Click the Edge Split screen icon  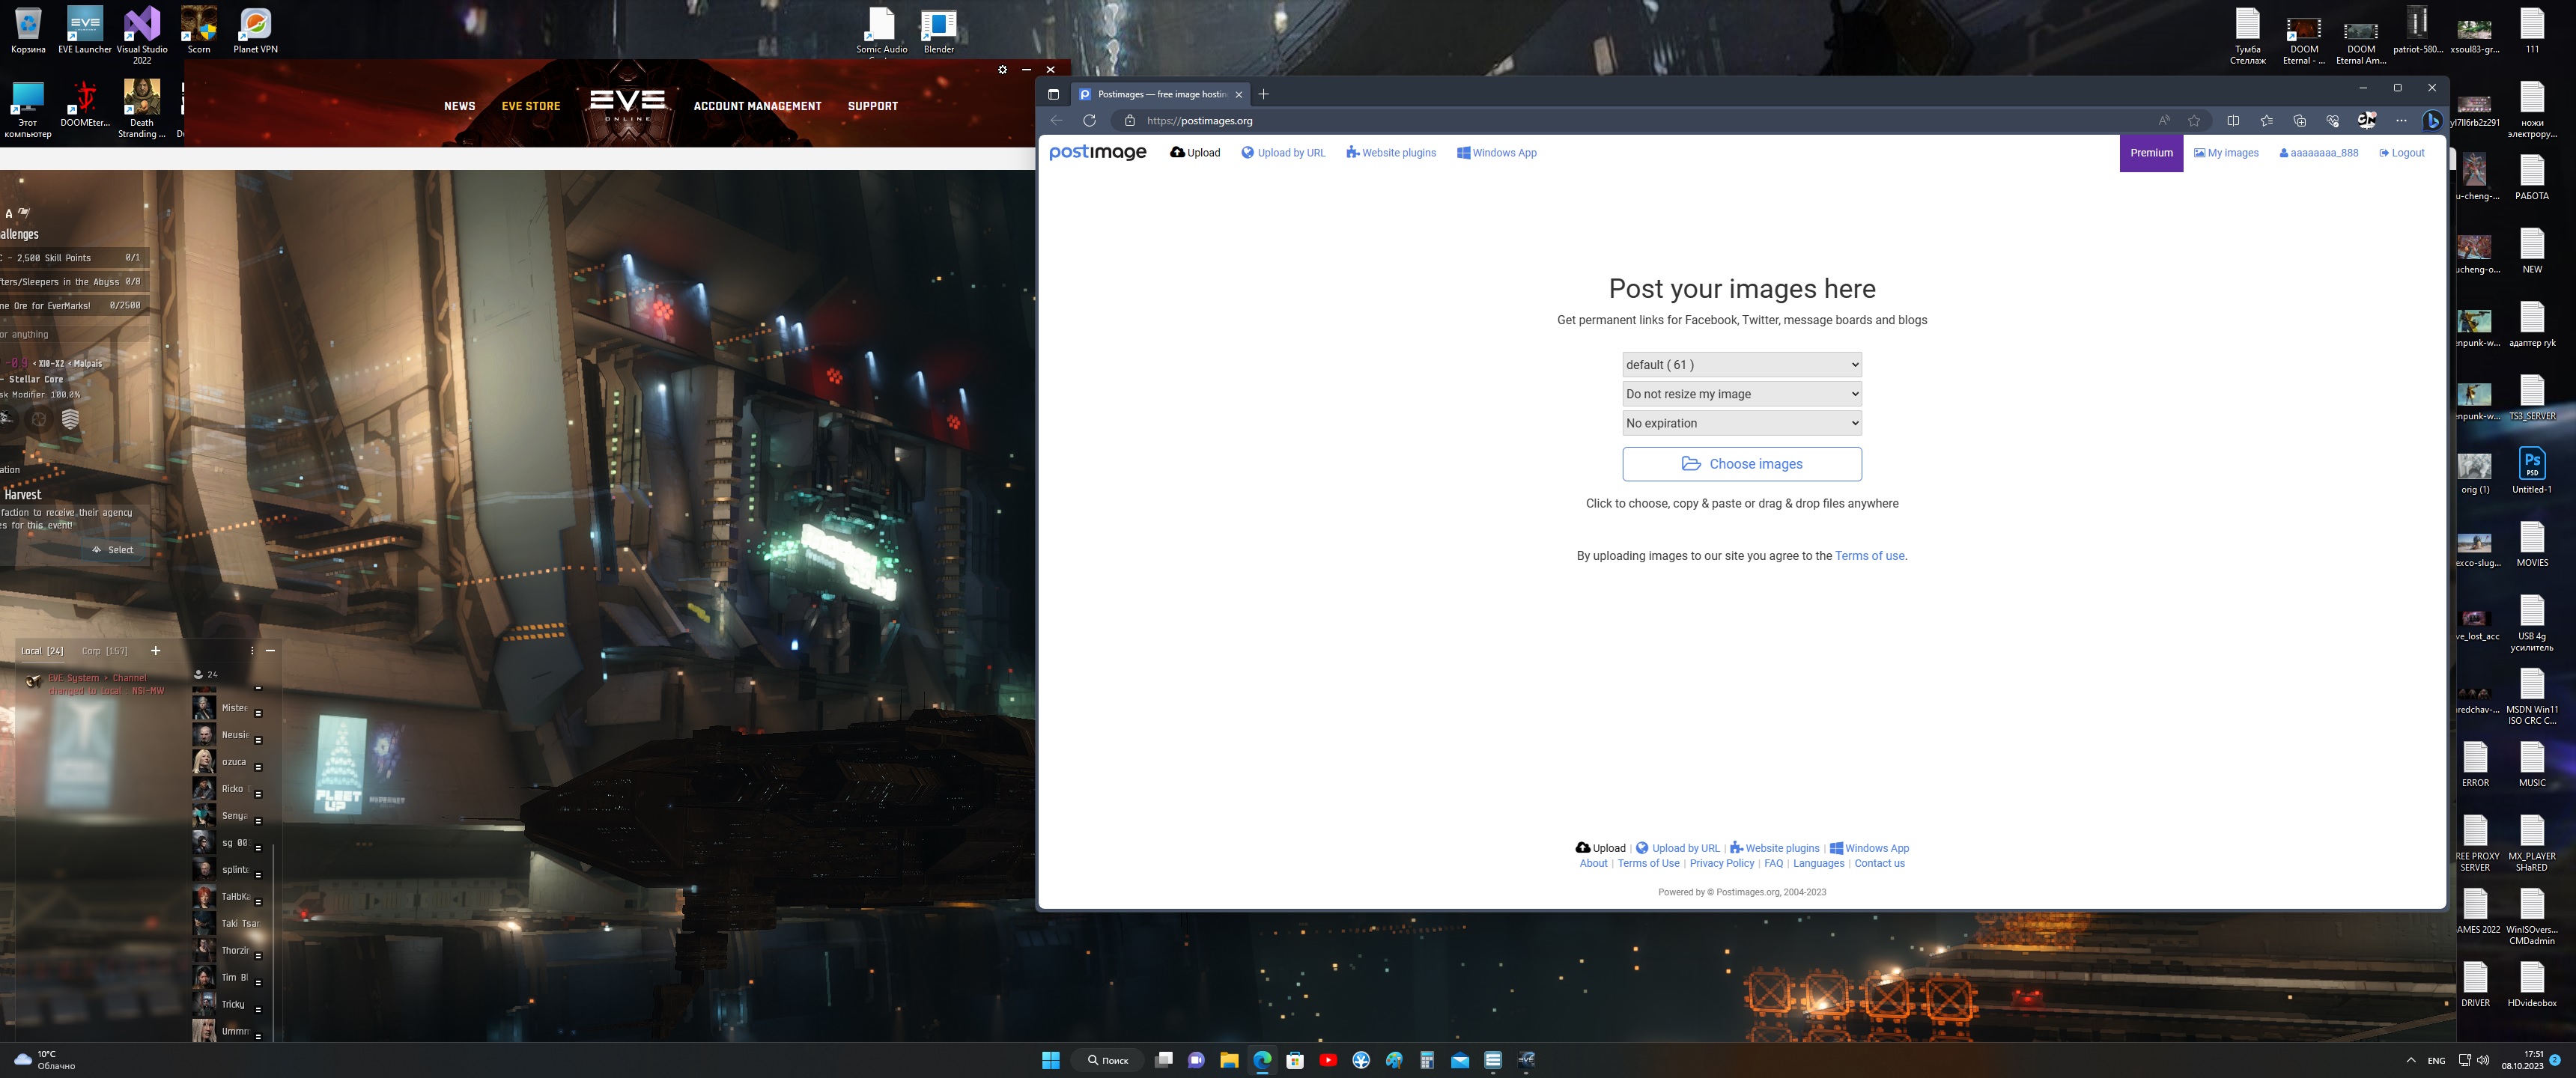click(x=2233, y=121)
